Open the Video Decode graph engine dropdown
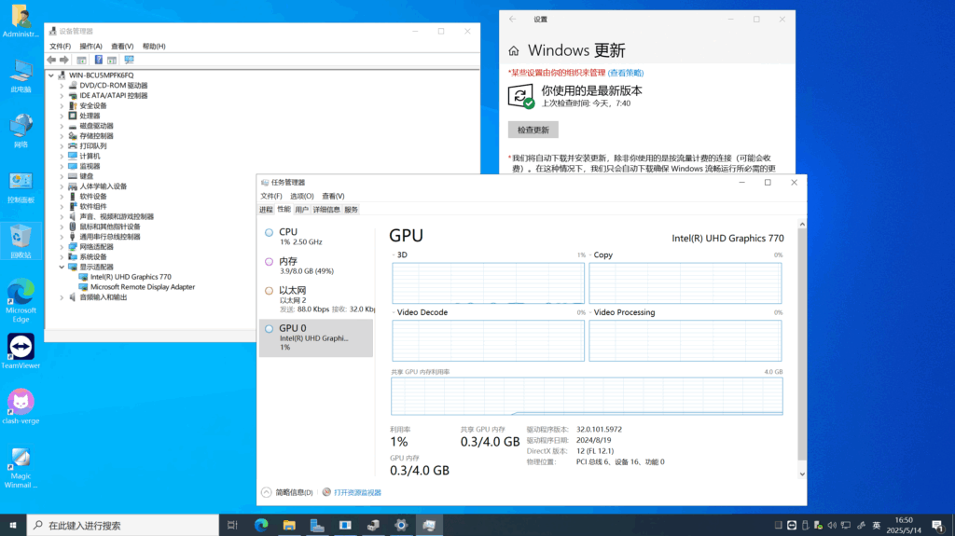Screen dimensions: 955x536 tap(421, 312)
